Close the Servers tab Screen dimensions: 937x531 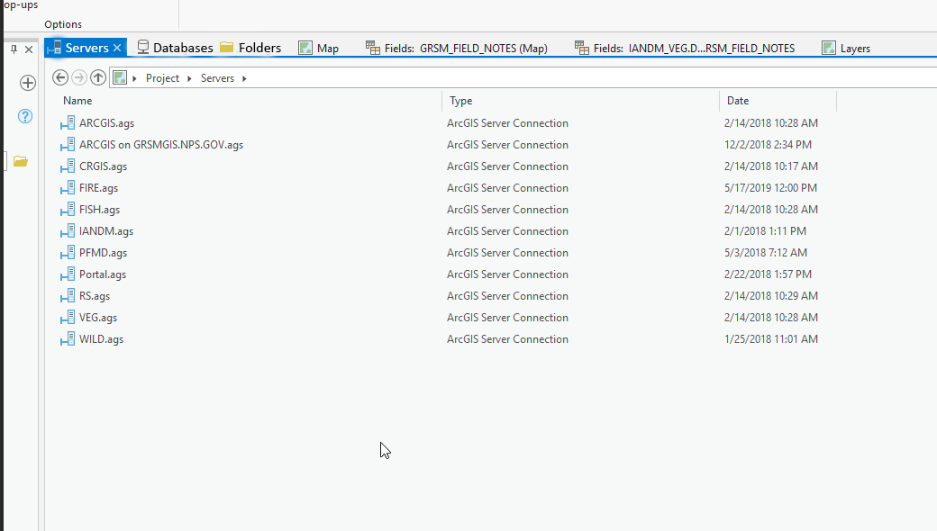coord(117,48)
